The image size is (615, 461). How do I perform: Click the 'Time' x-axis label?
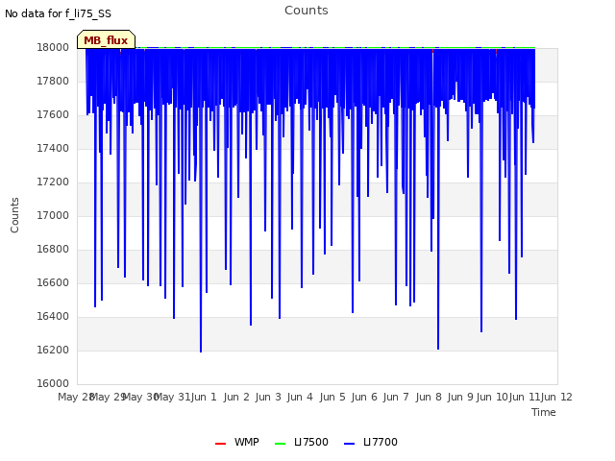click(544, 412)
